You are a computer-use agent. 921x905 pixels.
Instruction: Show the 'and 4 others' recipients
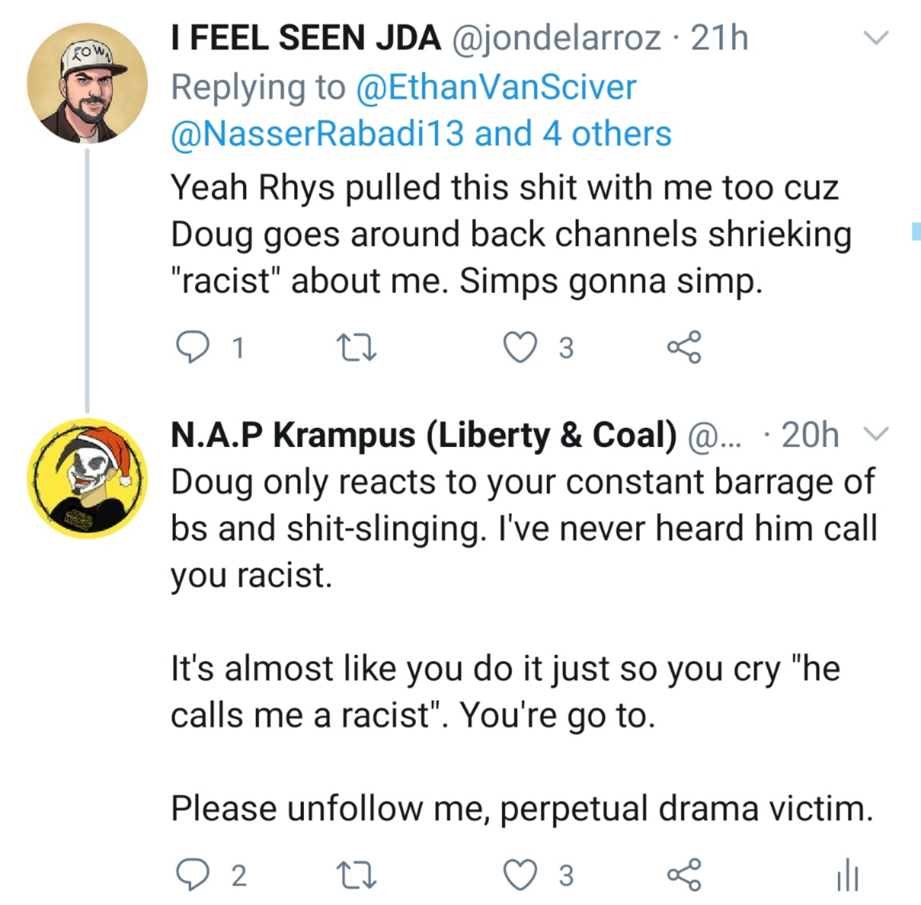[573, 134]
